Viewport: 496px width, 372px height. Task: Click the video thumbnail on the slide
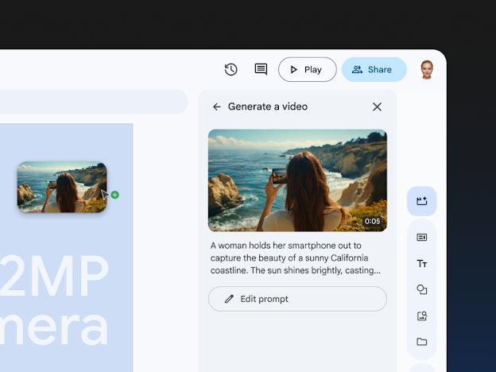(x=60, y=187)
